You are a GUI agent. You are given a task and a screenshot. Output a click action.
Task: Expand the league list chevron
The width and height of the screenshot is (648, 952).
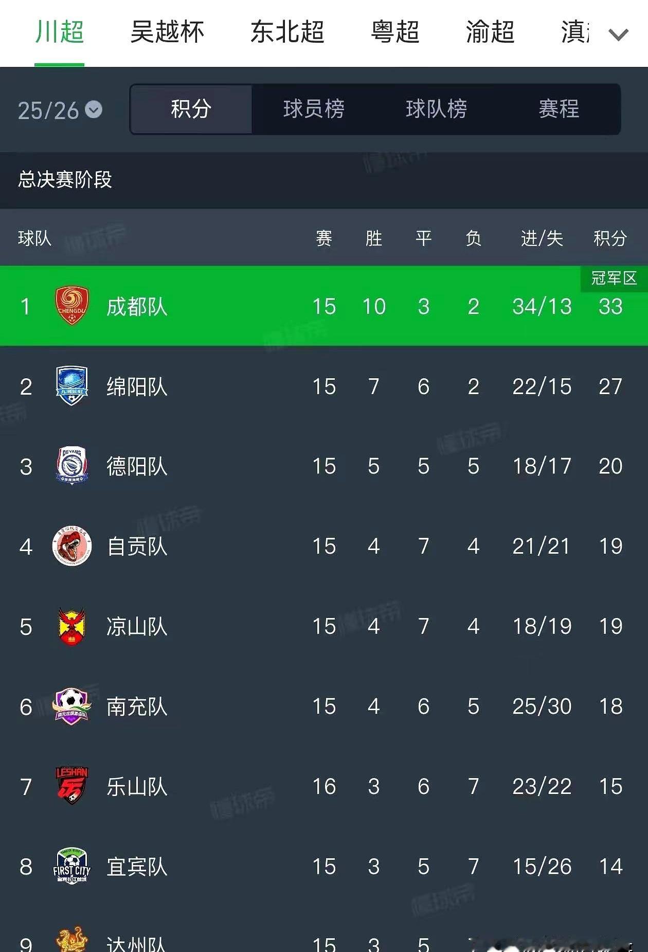tap(618, 34)
